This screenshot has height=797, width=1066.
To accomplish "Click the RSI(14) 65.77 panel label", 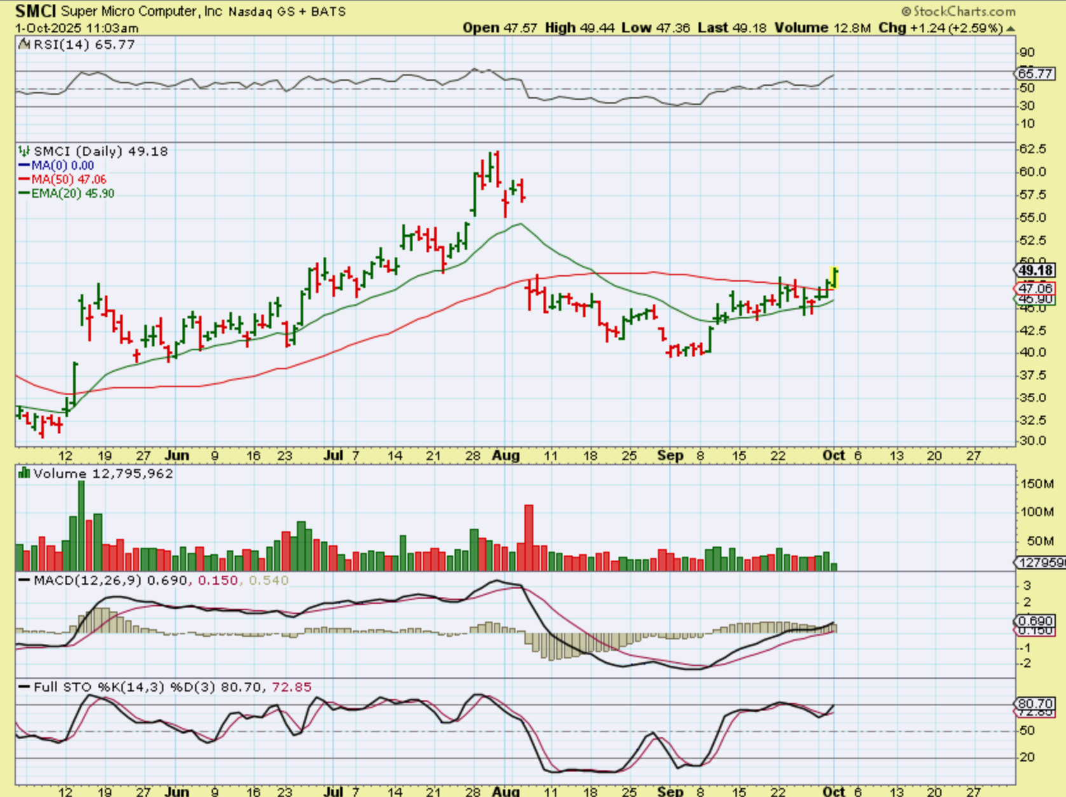I will click(84, 44).
